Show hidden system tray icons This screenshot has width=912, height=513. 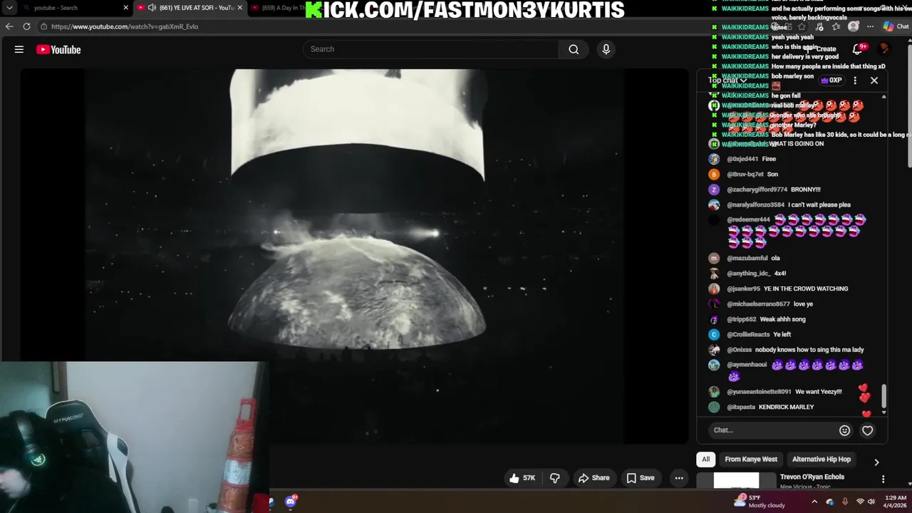pyautogui.click(x=814, y=502)
